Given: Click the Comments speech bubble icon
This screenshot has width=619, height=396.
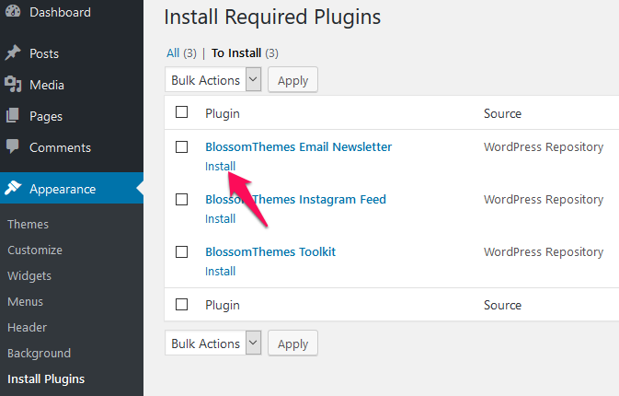Looking at the screenshot, I should coord(13,146).
